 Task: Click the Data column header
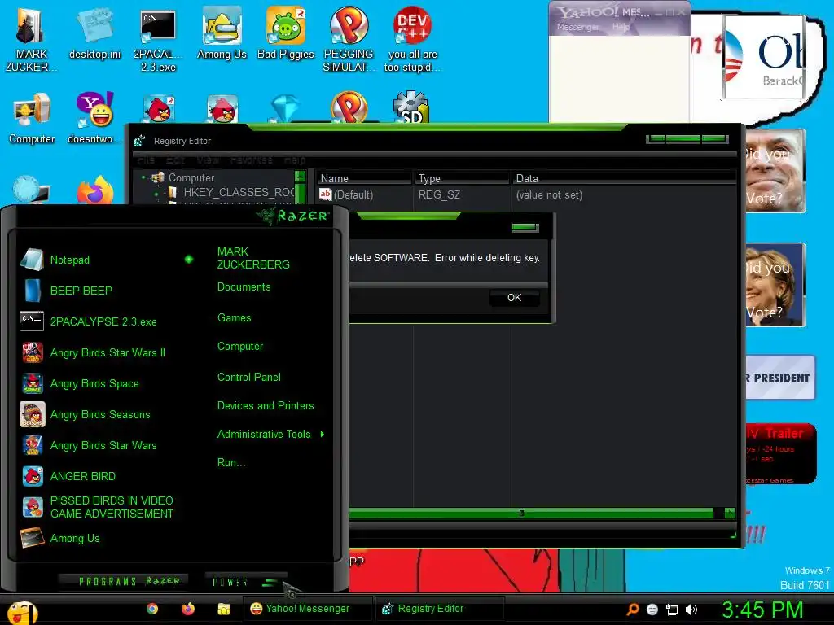pos(623,178)
